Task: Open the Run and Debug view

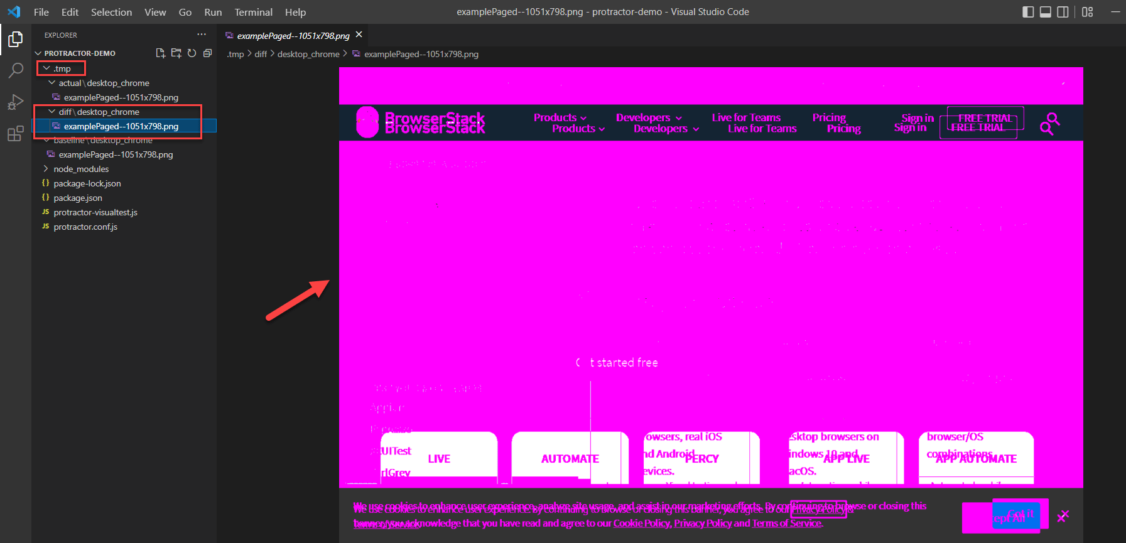Action: point(15,102)
